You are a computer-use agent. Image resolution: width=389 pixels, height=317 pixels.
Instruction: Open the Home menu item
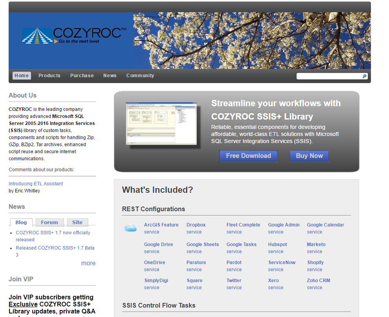point(22,76)
